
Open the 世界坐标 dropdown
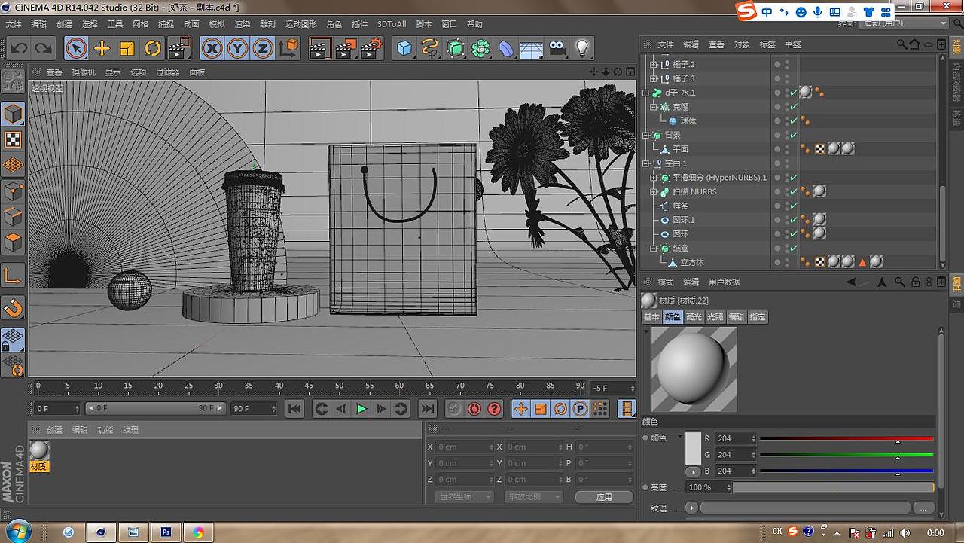tap(464, 497)
